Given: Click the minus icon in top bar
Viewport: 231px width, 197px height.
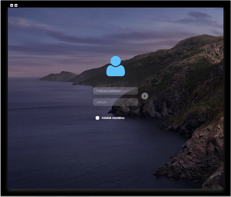Looking at the screenshot, I should pos(12,5).
